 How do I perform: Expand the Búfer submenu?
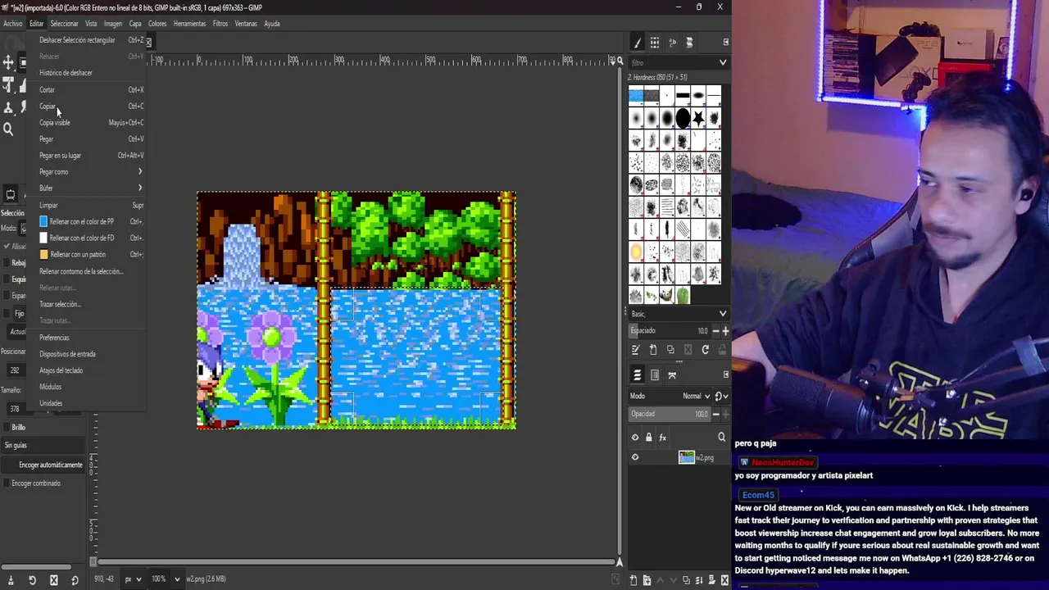[x=90, y=188]
